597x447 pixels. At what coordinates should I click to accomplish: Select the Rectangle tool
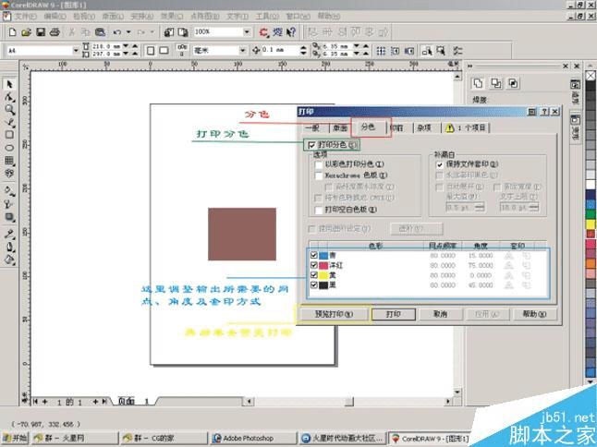click(x=9, y=135)
